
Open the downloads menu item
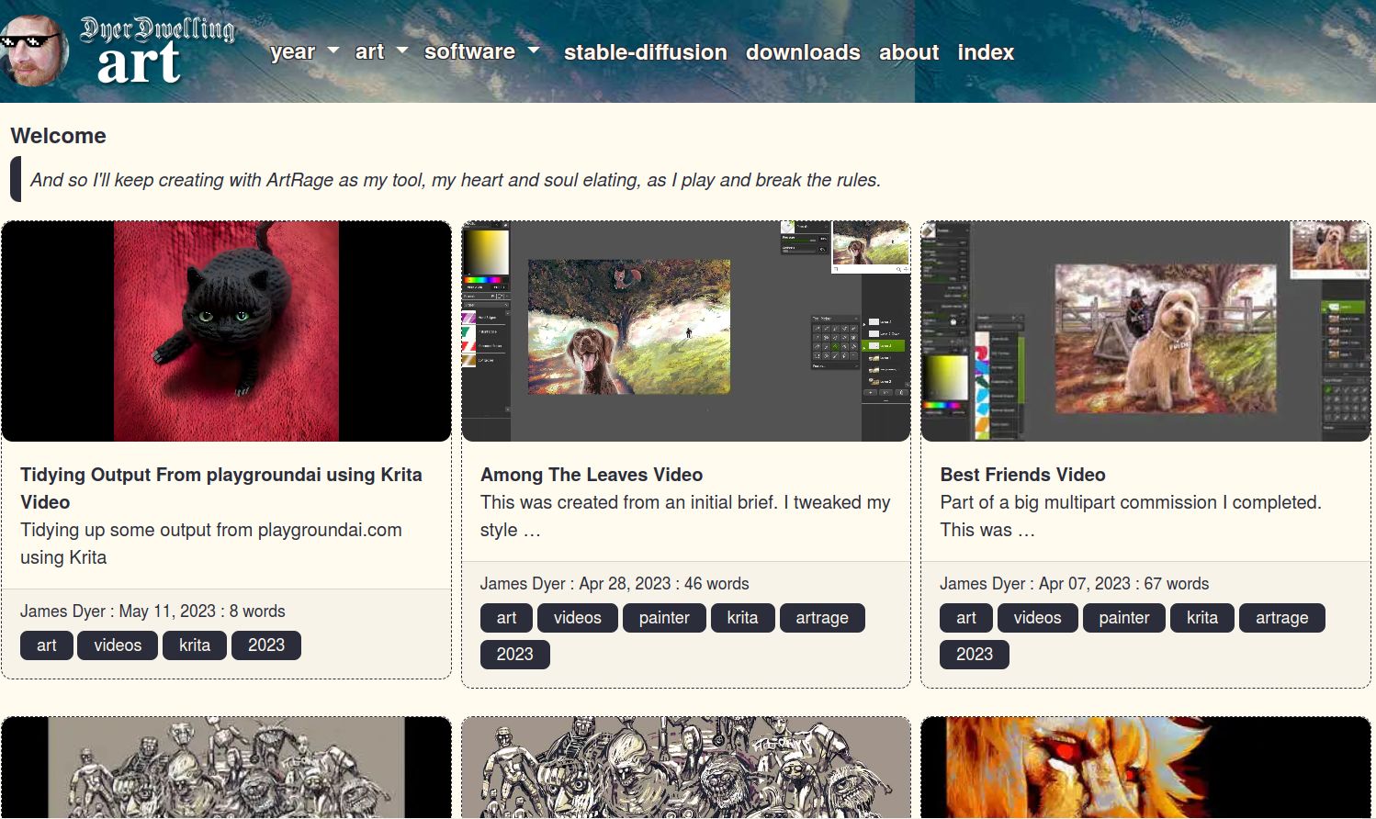tap(803, 52)
